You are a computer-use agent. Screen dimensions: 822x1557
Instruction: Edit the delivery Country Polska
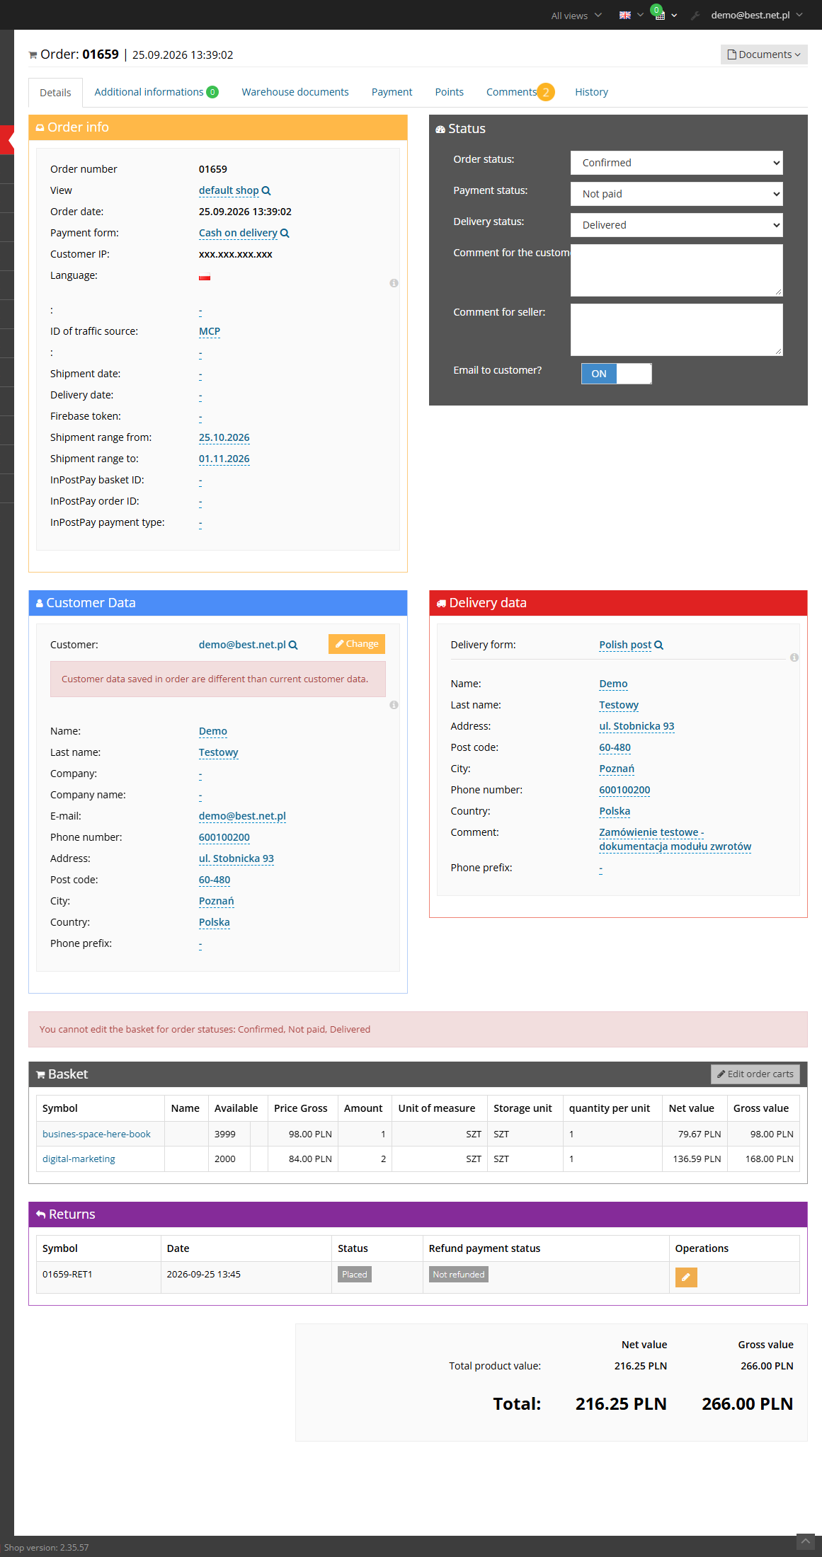click(615, 811)
